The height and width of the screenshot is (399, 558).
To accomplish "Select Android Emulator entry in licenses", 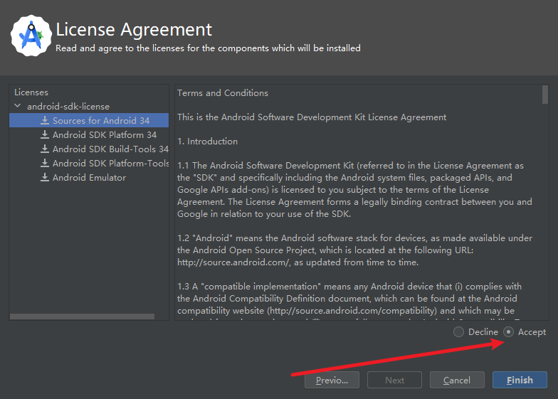I will pyautogui.click(x=89, y=178).
